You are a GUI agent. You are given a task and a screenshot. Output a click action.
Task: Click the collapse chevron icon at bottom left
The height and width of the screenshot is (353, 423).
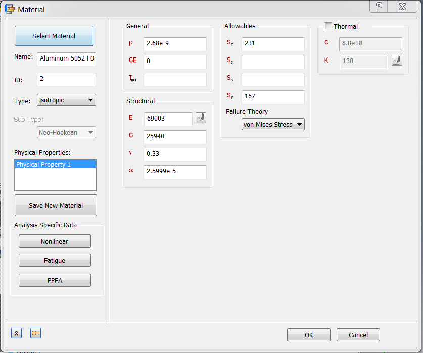tap(16, 333)
